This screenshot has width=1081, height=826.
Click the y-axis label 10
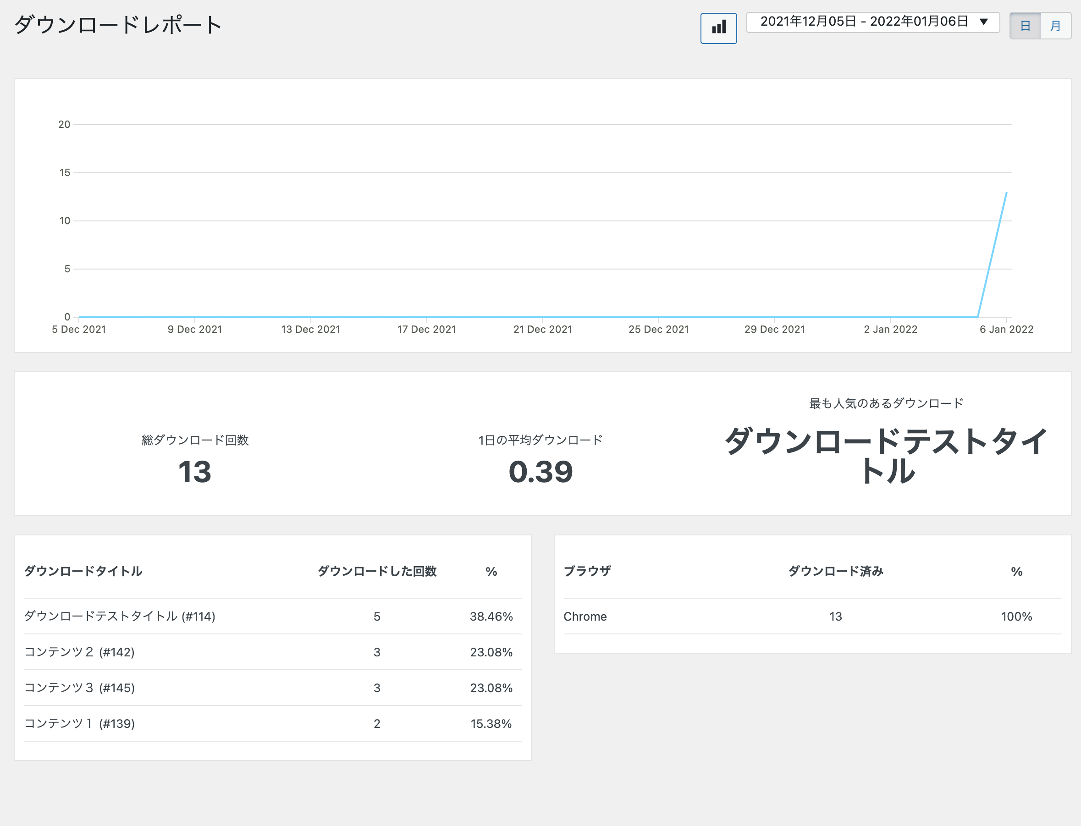(x=64, y=221)
